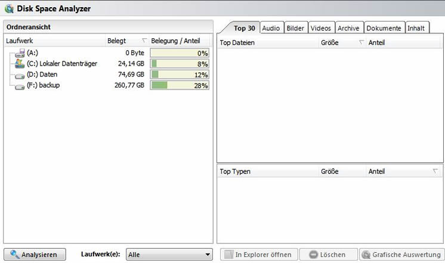
Task: Switch to the Audio tab
Action: click(x=271, y=28)
